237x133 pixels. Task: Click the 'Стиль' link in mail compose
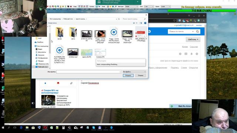[x=184, y=68]
